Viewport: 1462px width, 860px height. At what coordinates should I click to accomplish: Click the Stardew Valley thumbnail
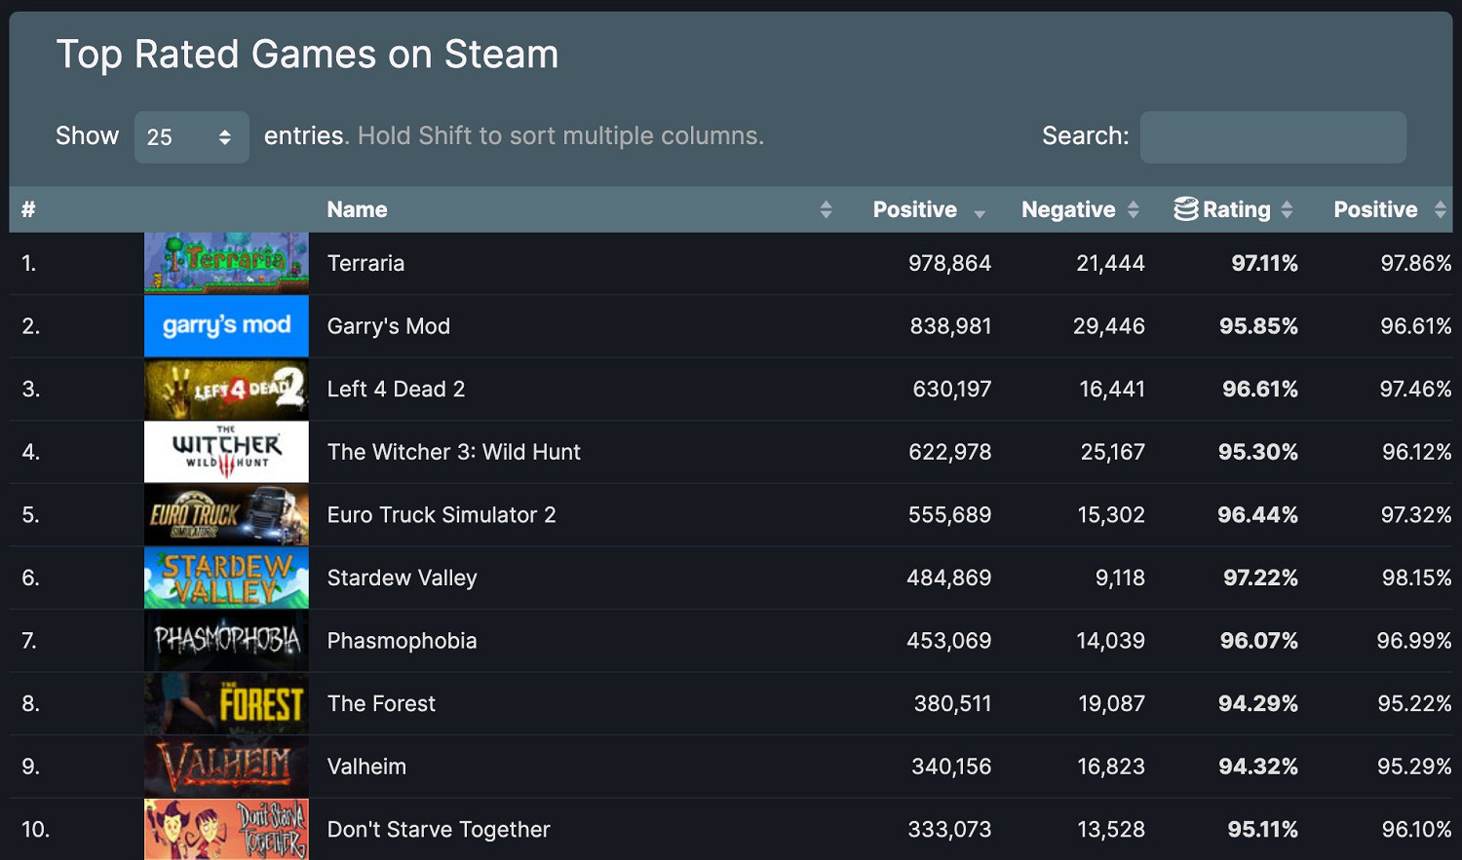225,577
